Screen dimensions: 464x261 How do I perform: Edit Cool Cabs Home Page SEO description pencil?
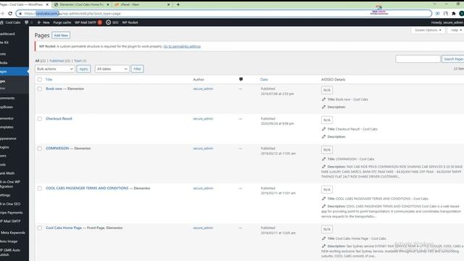(x=324, y=246)
